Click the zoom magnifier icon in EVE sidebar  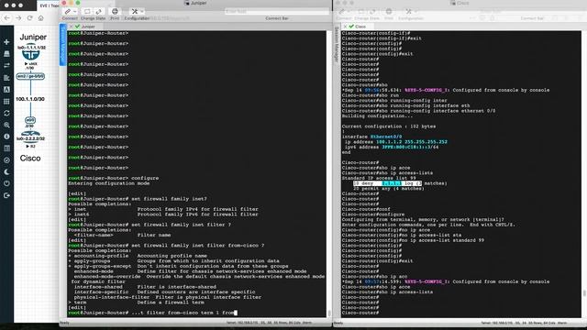(x=6, y=125)
